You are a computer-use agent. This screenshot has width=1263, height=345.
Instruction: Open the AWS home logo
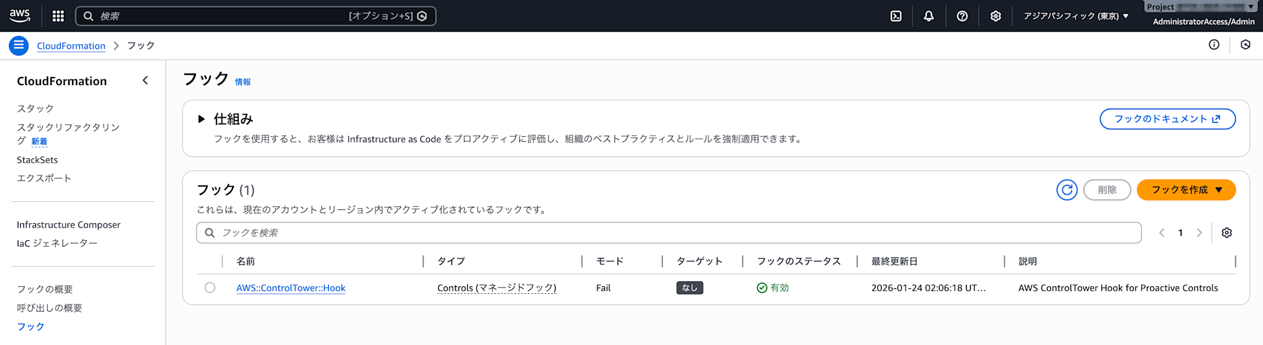coord(20,16)
